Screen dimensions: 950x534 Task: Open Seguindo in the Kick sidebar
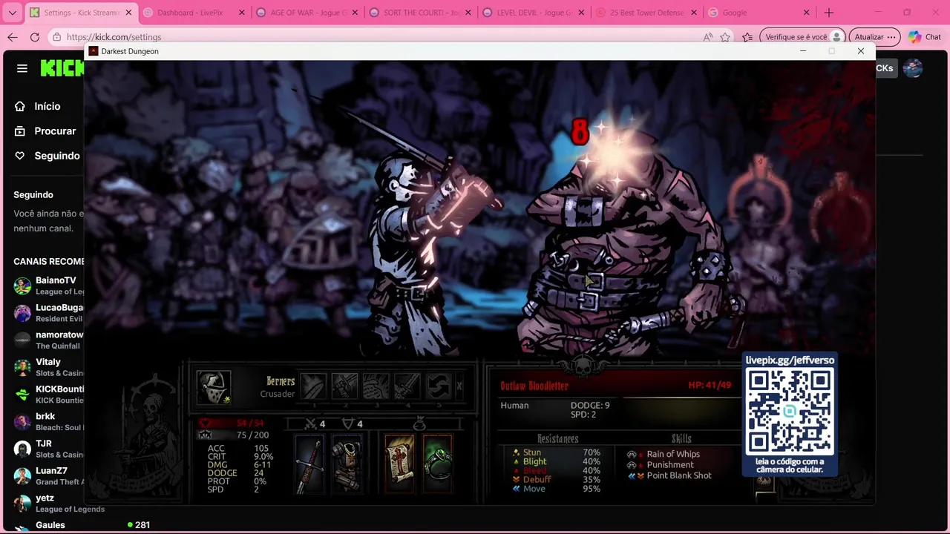point(46,156)
